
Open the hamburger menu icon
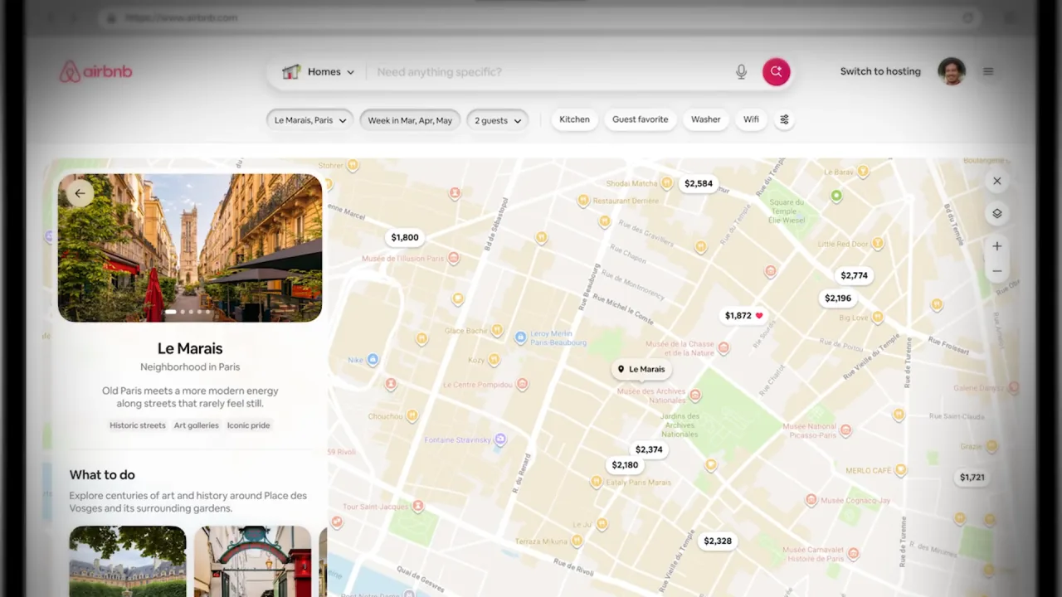987,71
